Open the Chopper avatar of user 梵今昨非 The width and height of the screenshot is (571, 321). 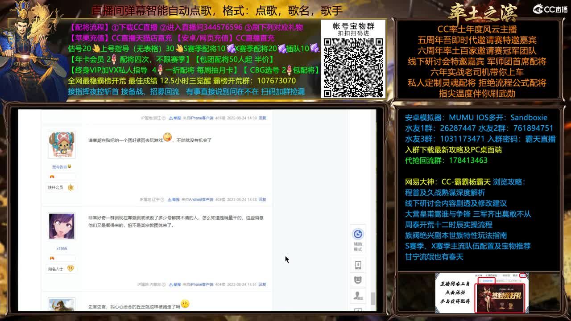point(62,144)
